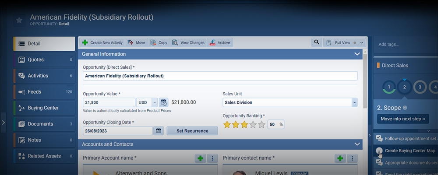Open the Sales Unit dropdown
The image size is (438, 175).
(x=290, y=102)
